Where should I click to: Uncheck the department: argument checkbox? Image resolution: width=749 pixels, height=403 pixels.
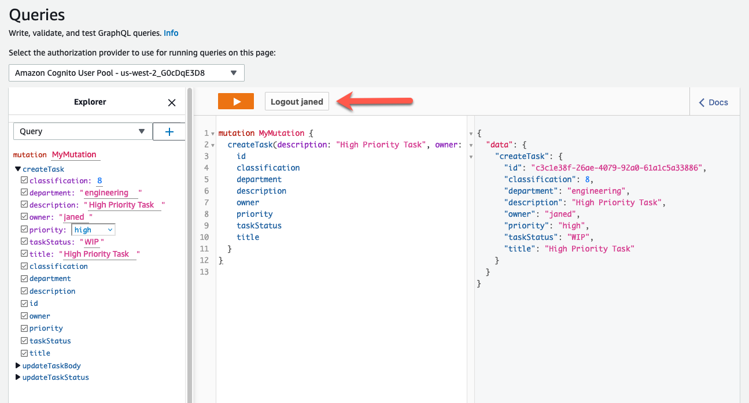tap(24, 193)
